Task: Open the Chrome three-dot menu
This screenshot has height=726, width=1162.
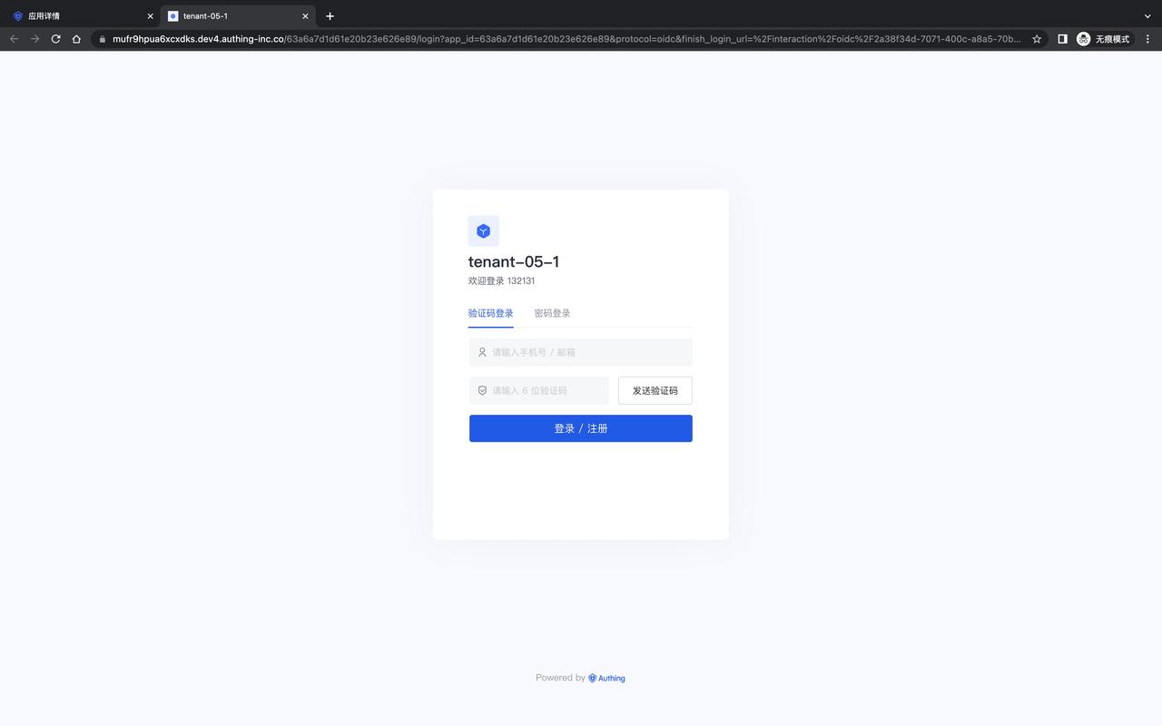Action: tap(1147, 39)
